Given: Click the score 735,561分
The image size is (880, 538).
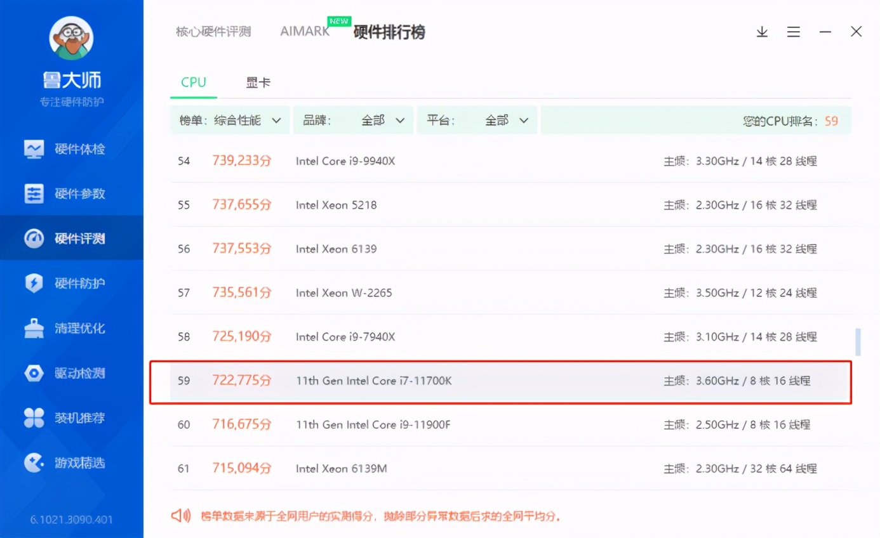Looking at the screenshot, I should point(241,292).
